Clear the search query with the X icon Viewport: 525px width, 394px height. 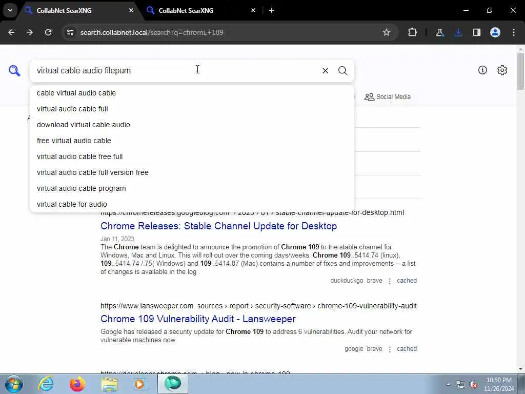tap(325, 71)
